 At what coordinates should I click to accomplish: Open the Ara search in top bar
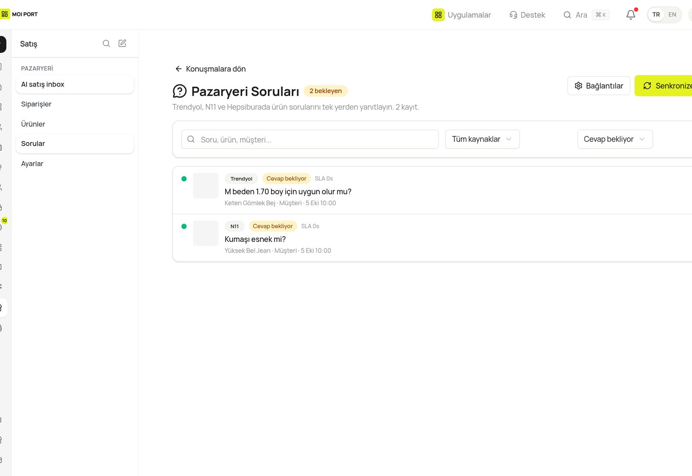pos(586,15)
